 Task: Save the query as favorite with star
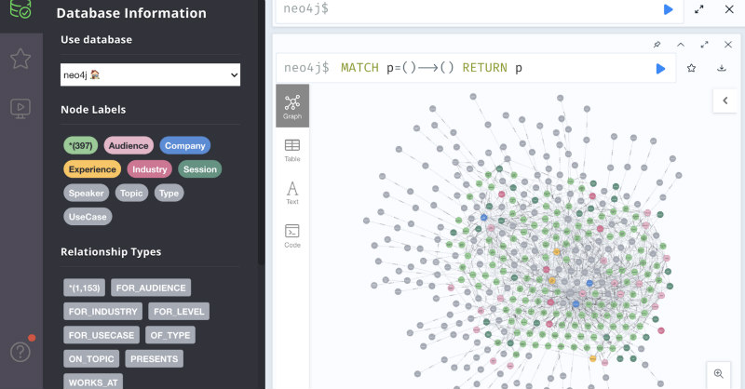coord(691,68)
